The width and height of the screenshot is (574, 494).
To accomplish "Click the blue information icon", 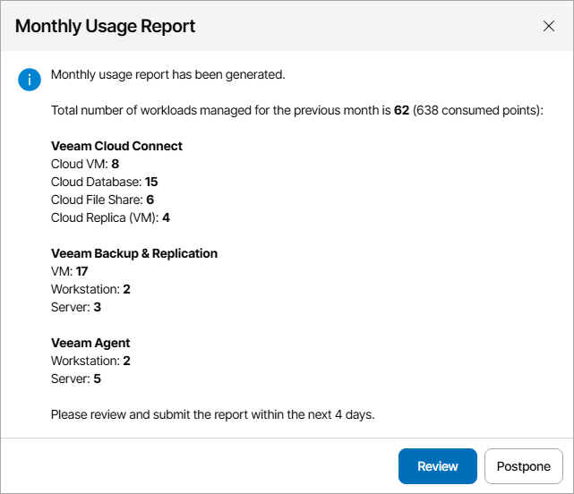I will tap(30, 80).
